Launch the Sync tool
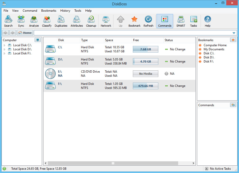Viewport: 239px width, 173px height. [21, 21]
